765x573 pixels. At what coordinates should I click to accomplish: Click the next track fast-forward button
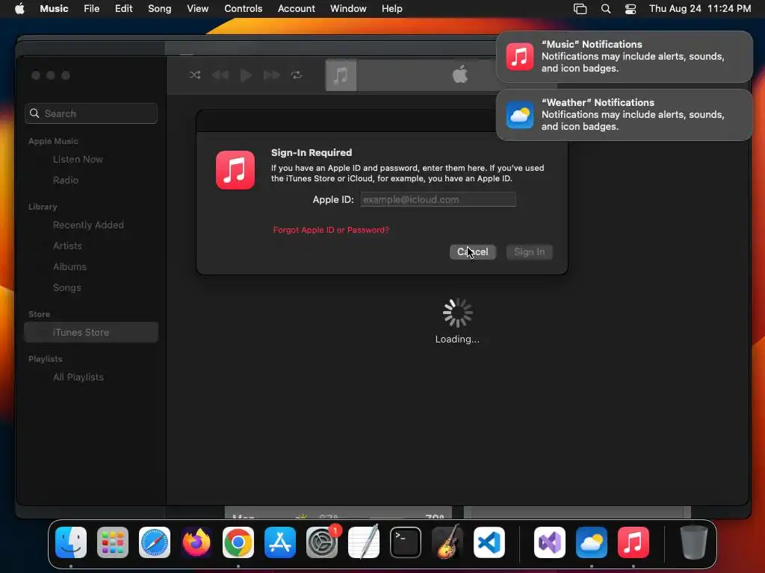pyautogui.click(x=272, y=75)
